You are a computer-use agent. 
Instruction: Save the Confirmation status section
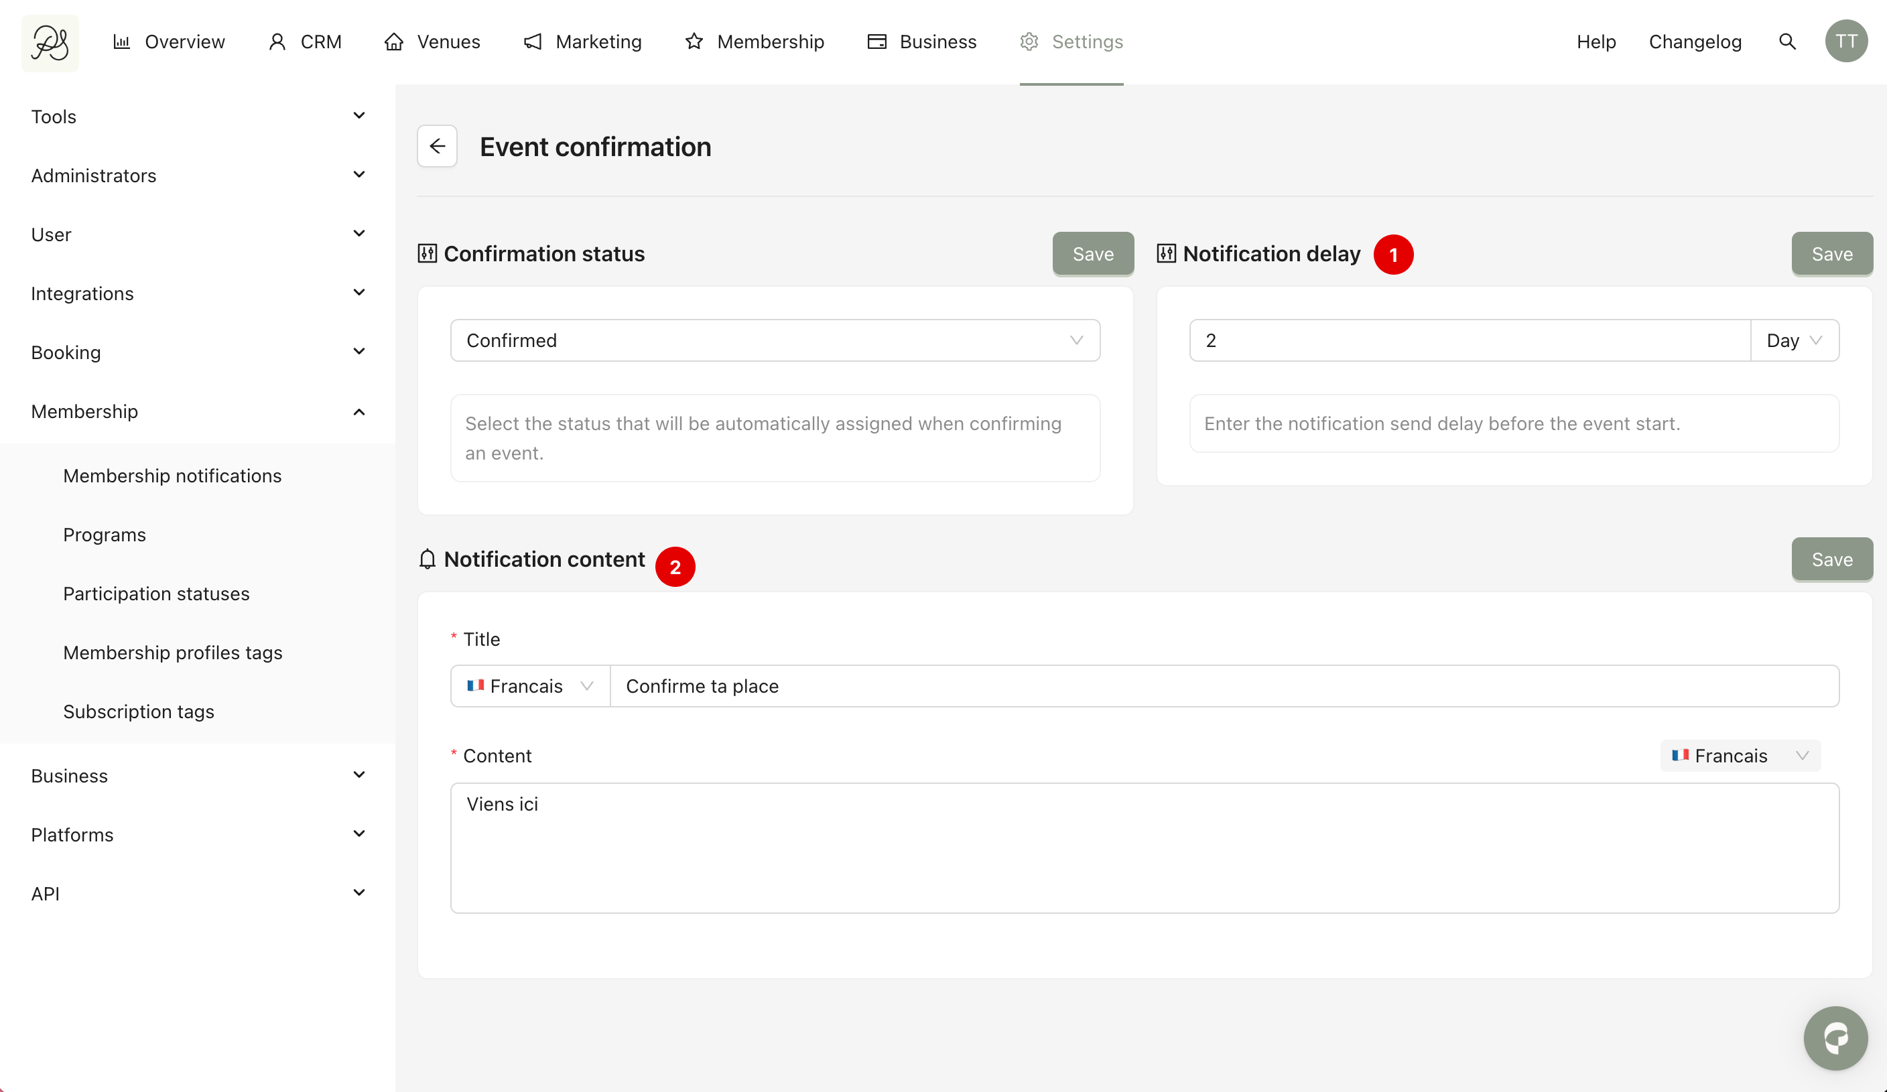pos(1092,254)
